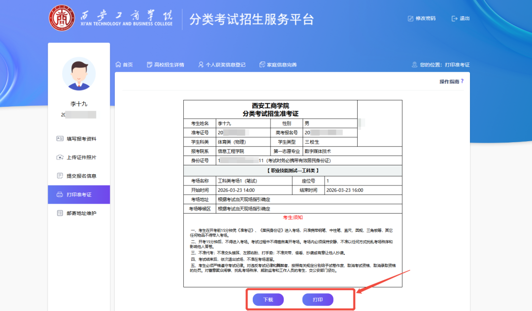532x311 pixels.
Task: Click the college emblem logo at top left
Action: [62, 18]
